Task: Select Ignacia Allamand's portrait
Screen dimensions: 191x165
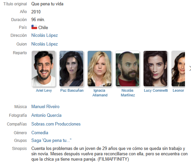Action: 99,69
